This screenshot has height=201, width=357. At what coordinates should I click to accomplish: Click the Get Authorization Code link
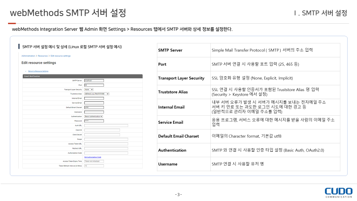tap(93, 157)
